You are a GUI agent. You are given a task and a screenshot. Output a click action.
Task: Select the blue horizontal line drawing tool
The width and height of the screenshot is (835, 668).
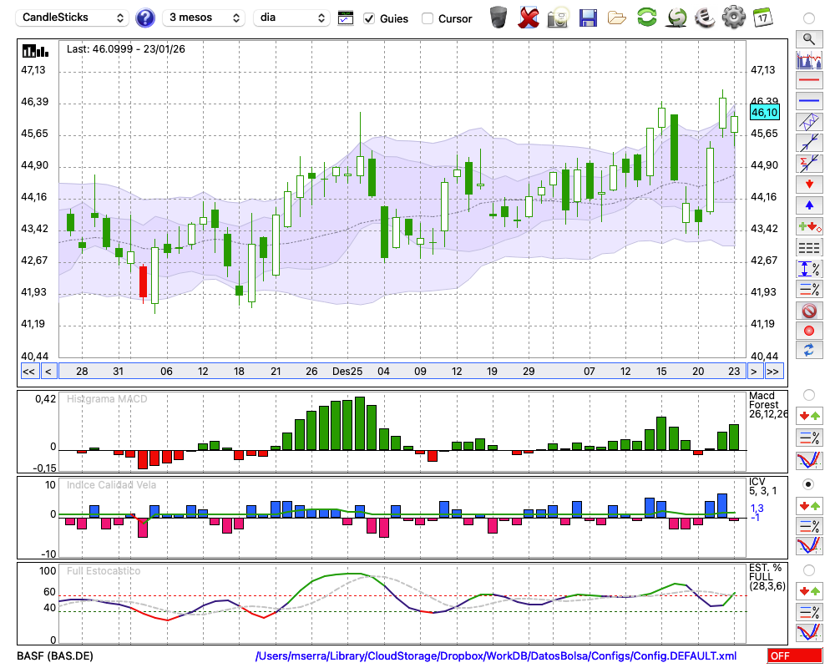tap(808, 101)
